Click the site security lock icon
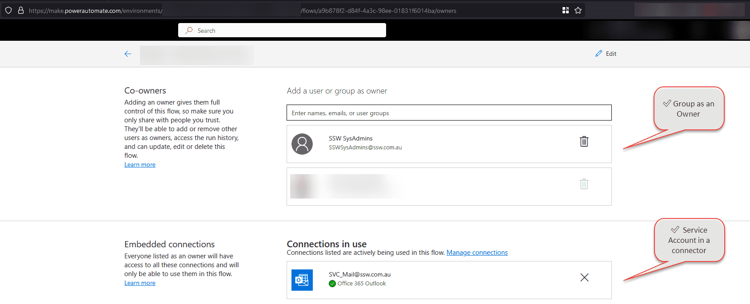The width and height of the screenshot is (750, 304). tap(20, 10)
